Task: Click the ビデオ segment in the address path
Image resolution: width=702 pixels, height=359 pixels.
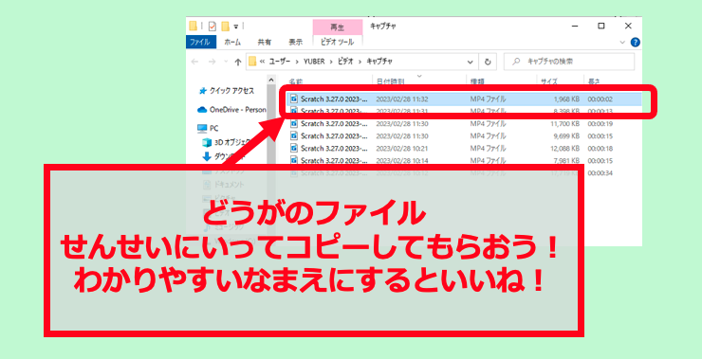Action: 344,62
